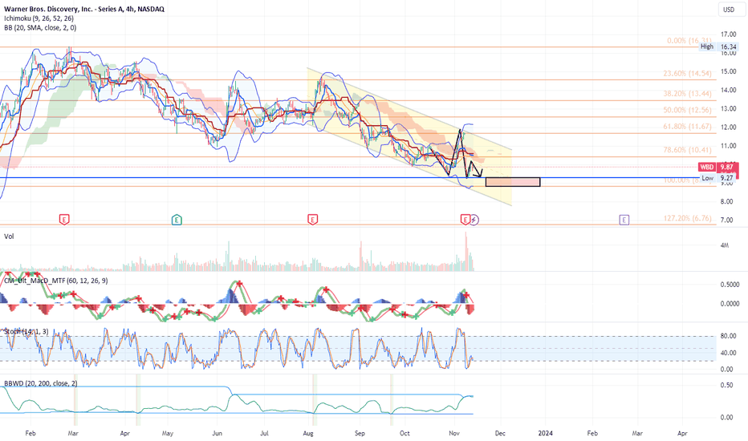Select the Ichimoku (9, 26, 52, 26) legend
The image size is (748, 441).
(x=39, y=18)
